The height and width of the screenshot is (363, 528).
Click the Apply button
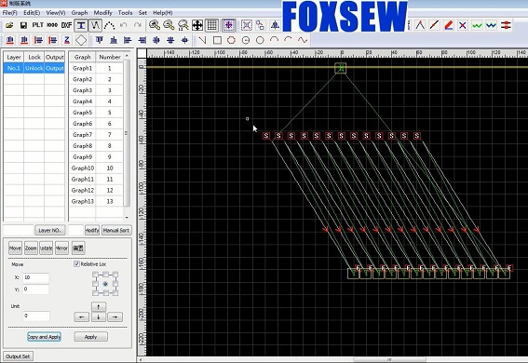(90, 337)
